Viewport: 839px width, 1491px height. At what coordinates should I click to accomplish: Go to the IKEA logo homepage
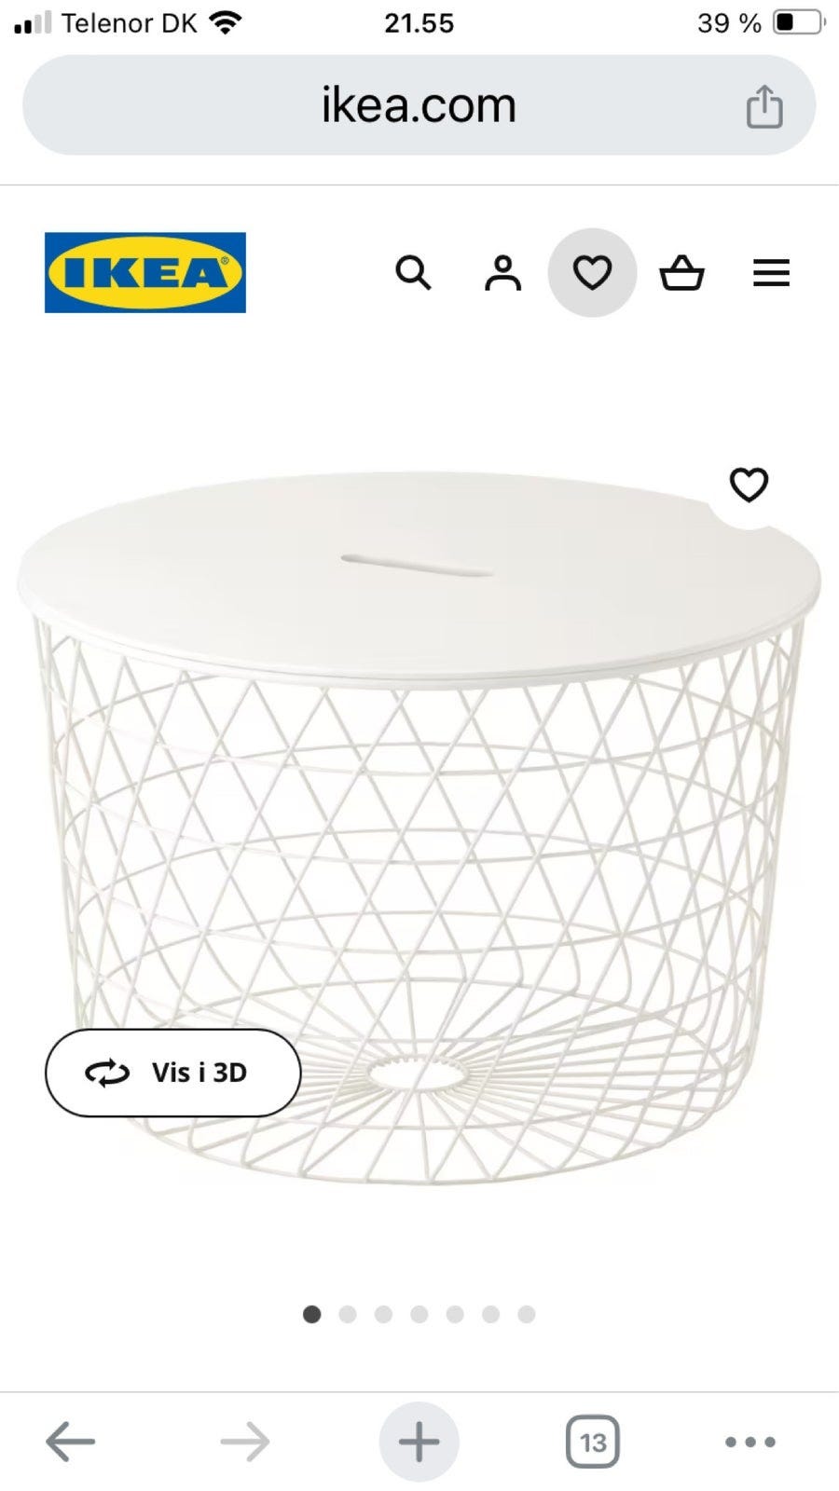(x=145, y=272)
